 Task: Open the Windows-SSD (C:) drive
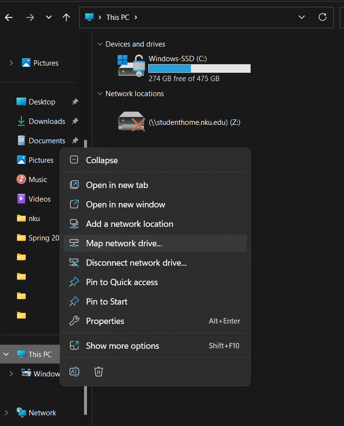pyautogui.click(x=178, y=59)
